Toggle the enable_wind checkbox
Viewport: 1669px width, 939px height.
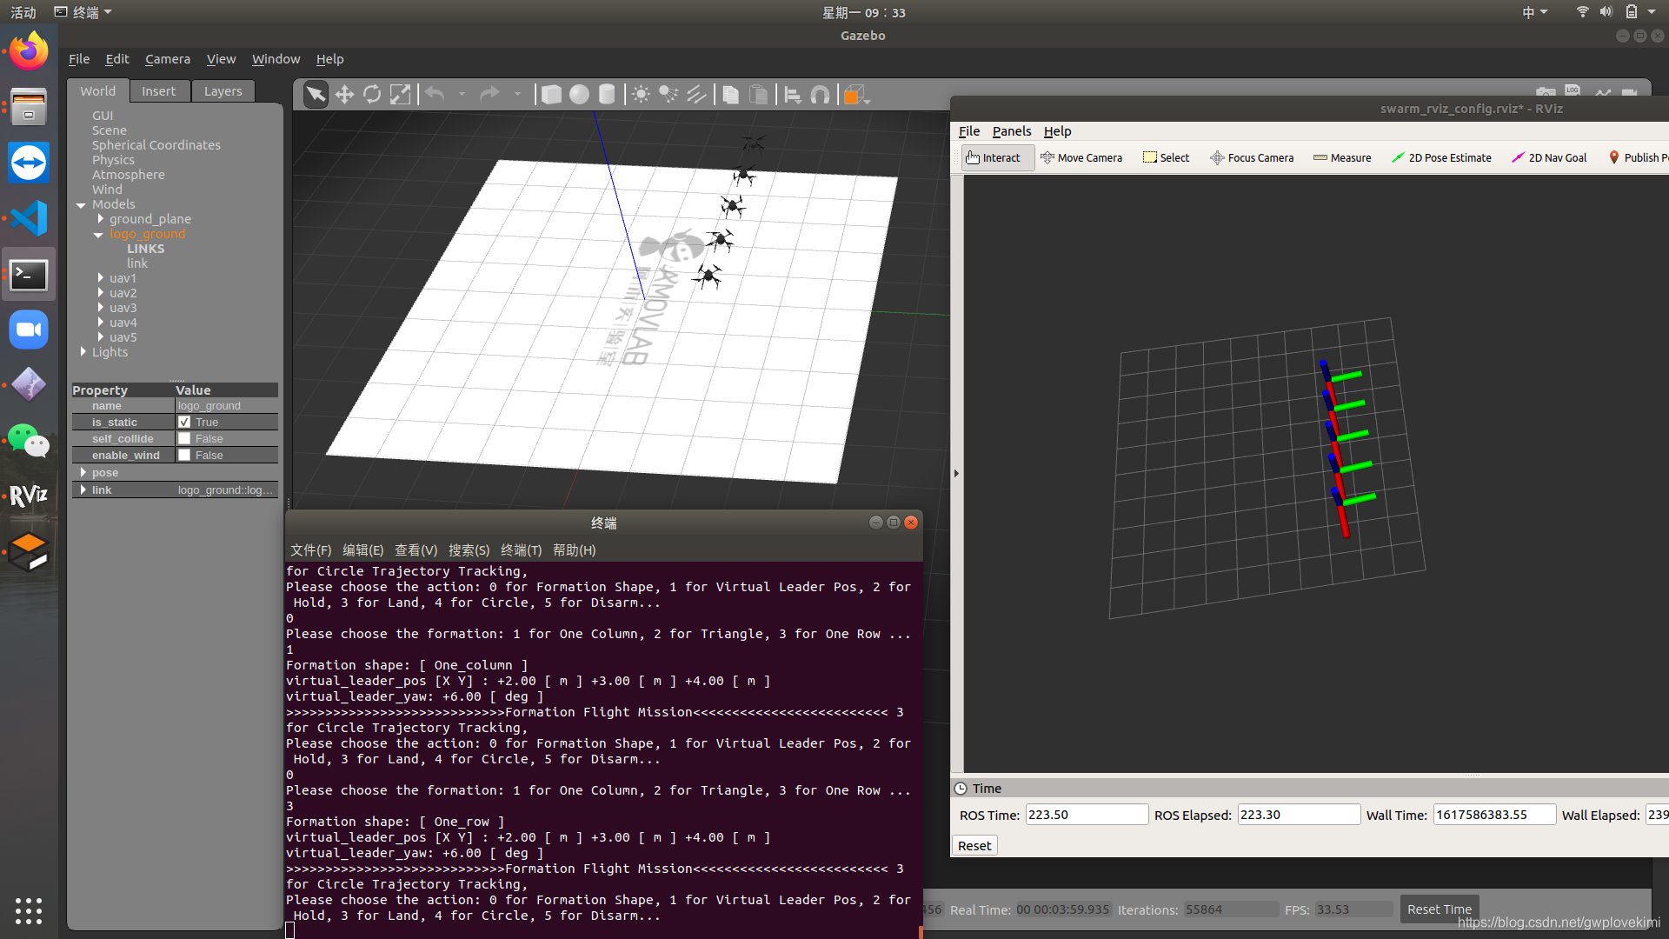184,456
